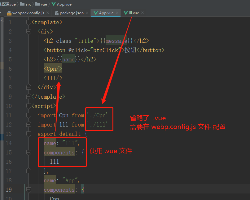
Task: Click the <111/> tag in line 7
Action: [x=53, y=78]
